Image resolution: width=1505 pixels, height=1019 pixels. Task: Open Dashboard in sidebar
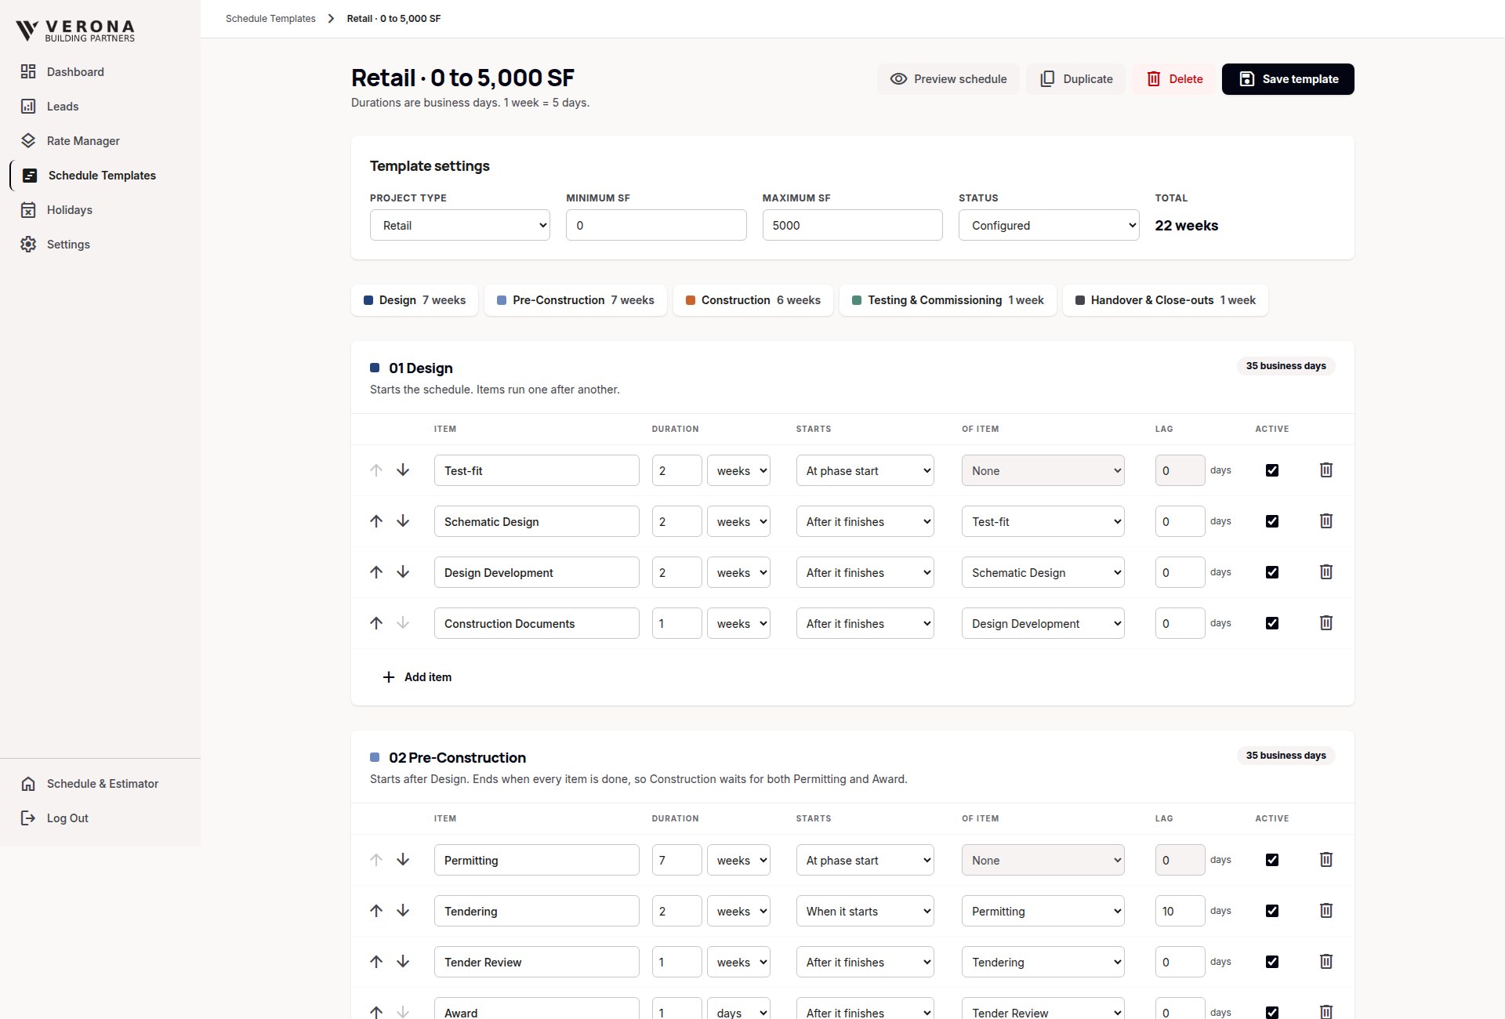[x=100, y=72]
